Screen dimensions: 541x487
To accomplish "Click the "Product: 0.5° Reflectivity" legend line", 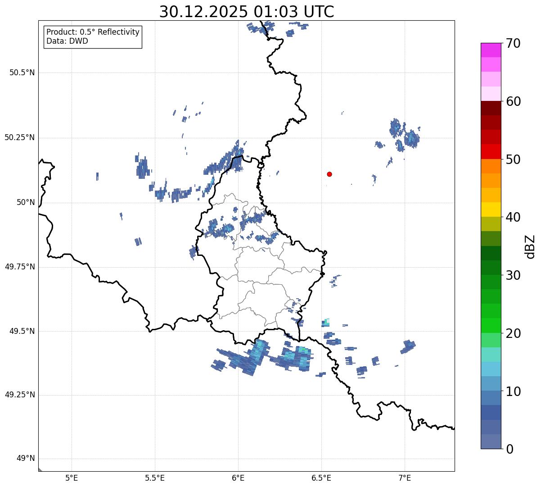I will (93, 32).
